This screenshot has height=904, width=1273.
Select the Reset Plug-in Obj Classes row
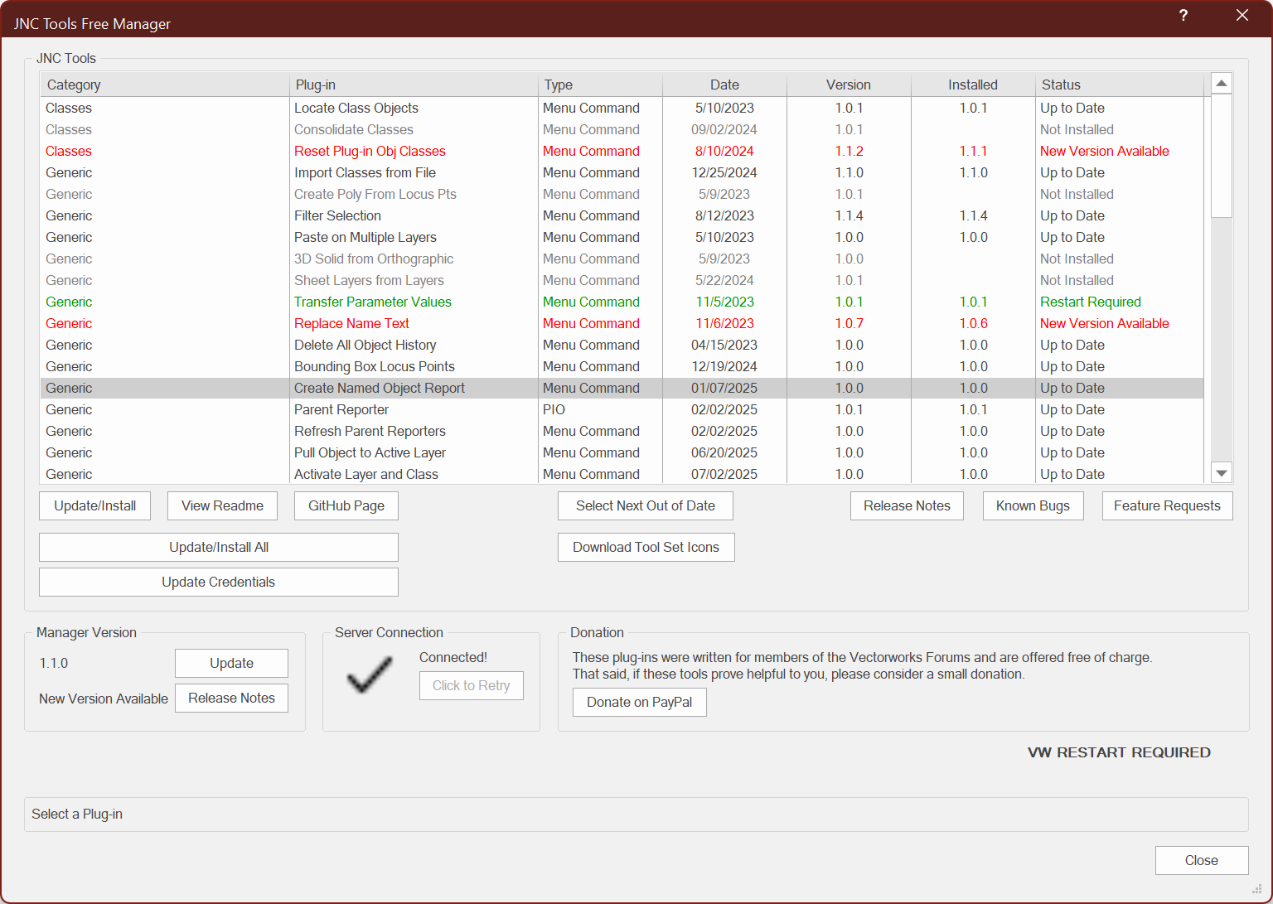pyautogui.click(x=370, y=151)
